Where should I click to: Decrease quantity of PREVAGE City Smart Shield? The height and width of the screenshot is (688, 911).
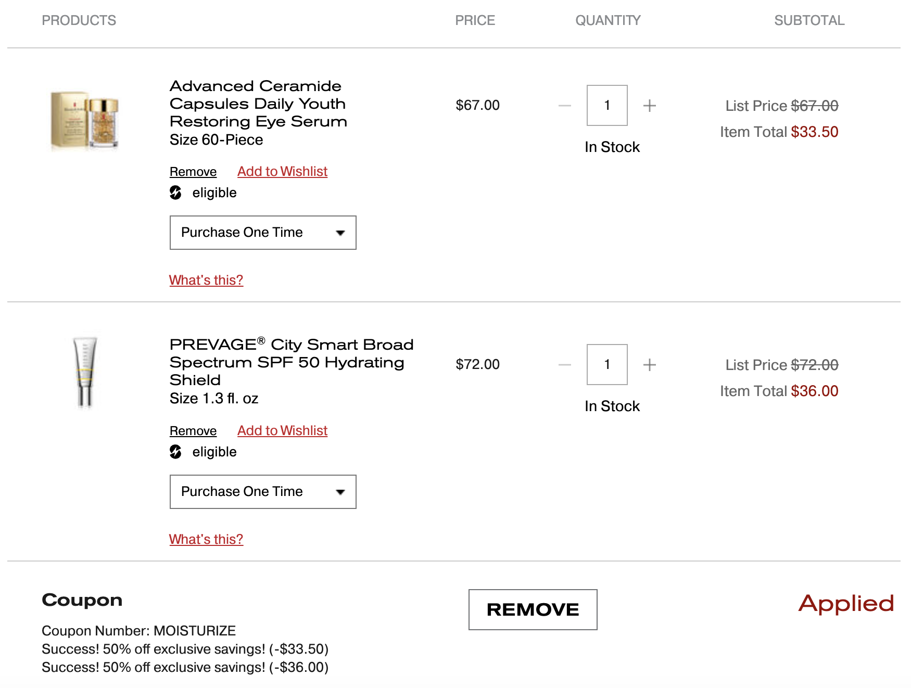(x=565, y=365)
